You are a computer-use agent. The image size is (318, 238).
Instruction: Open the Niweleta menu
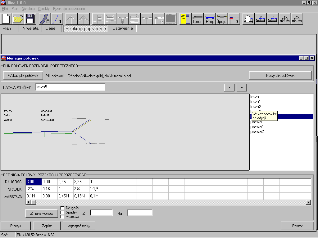click(28, 9)
